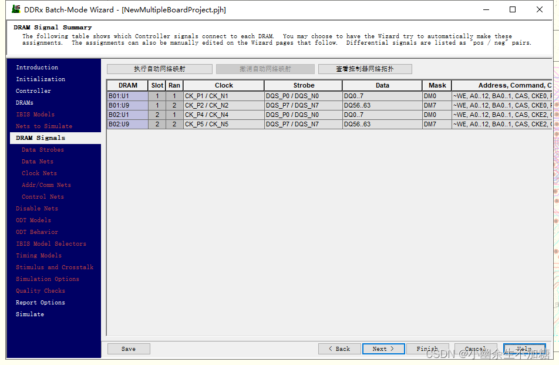This screenshot has width=559, height=365.
Task: Select the DRAMs sidebar page
Action: 24,103
